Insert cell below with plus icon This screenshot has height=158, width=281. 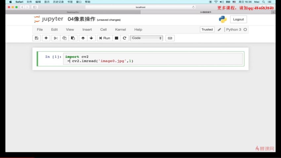[46, 38]
